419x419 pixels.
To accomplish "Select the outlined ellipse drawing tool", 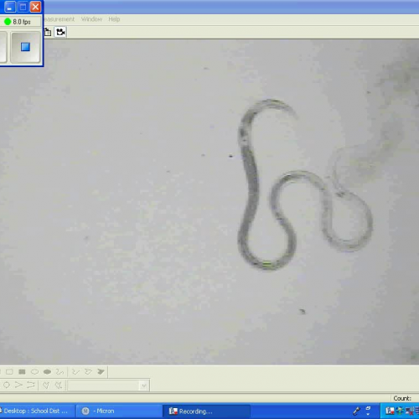I will [34, 372].
